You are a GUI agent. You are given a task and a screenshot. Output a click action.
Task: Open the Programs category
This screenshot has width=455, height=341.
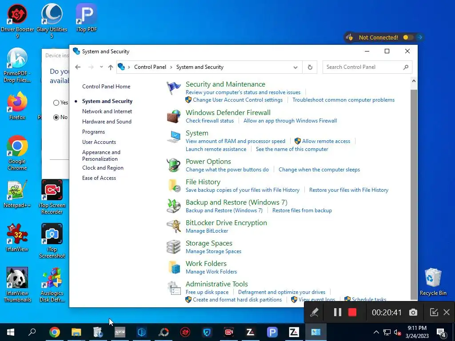coord(93,132)
